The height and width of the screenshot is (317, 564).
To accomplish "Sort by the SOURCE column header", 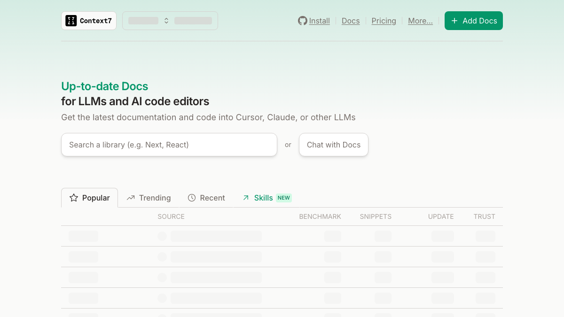I will pos(171,216).
